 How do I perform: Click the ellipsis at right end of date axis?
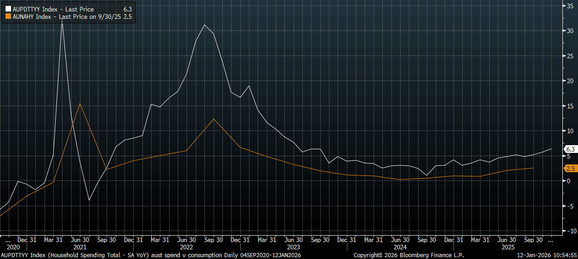coord(550,240)
